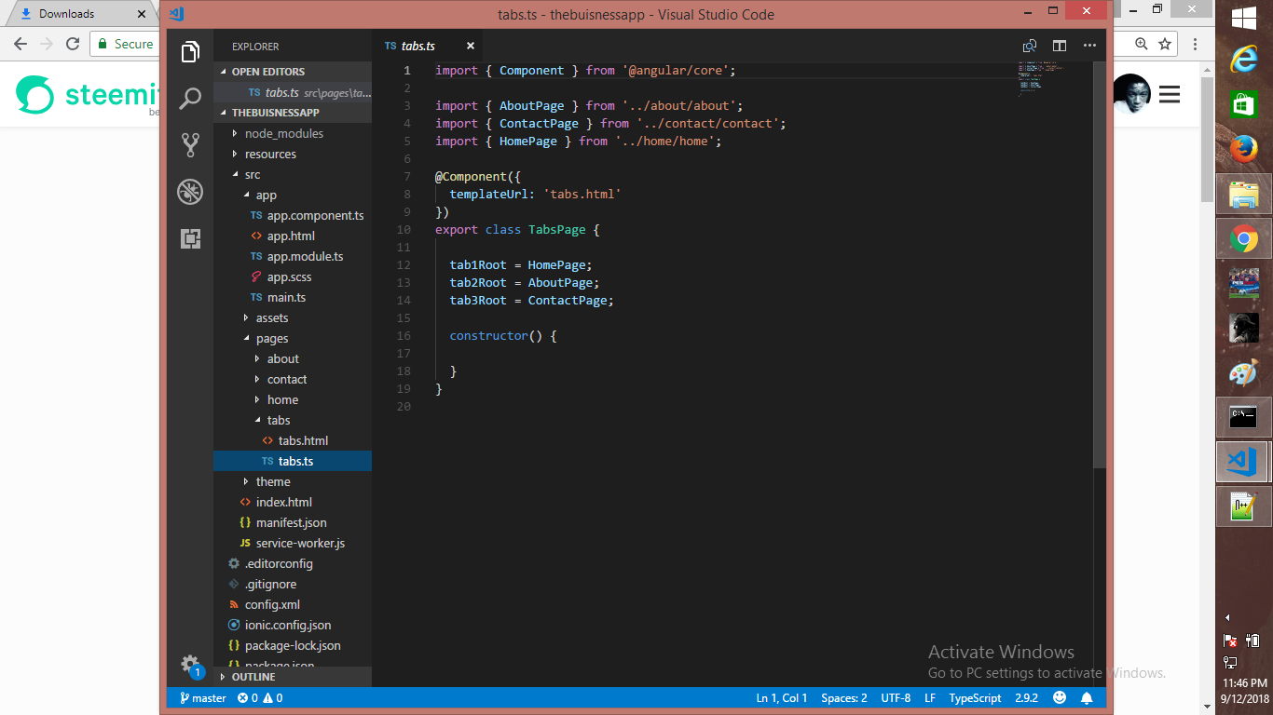Image resolution: width=1273 pixels, height=715 pixels.
Task: Open app.module.ts file
Action: pyautogui.click(x=293, y=256)
